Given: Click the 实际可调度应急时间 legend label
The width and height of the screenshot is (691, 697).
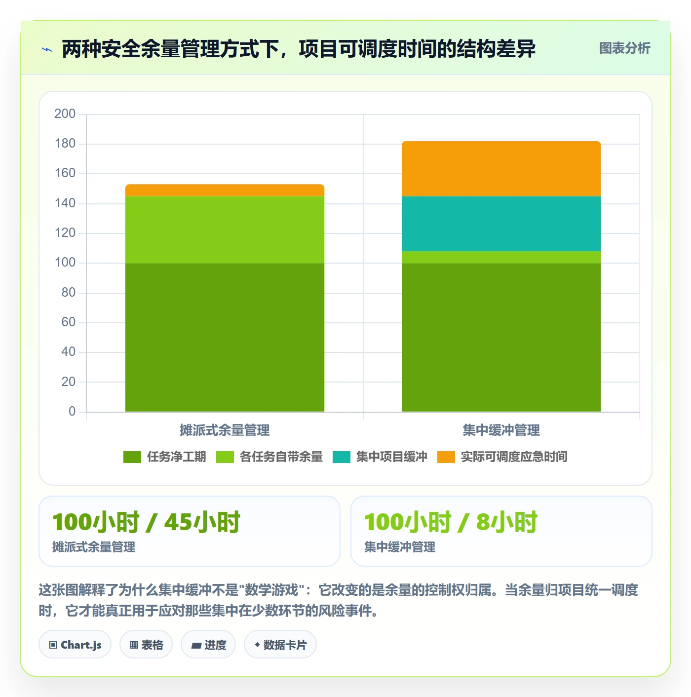Looking at the screenshot, I should coord(514,457).
